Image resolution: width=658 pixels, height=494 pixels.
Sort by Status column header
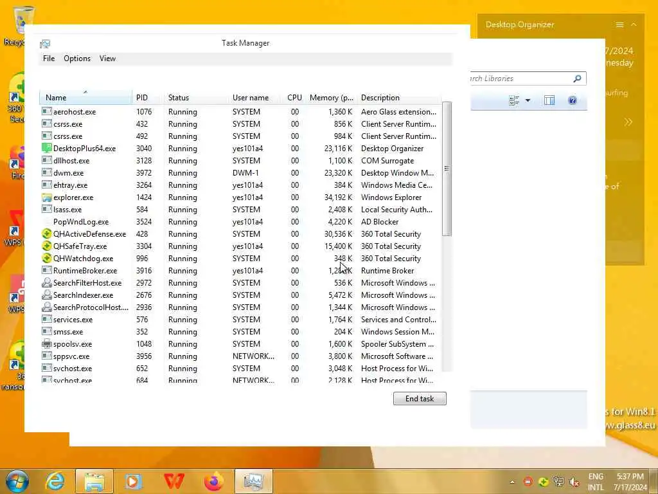click(196, 98)
